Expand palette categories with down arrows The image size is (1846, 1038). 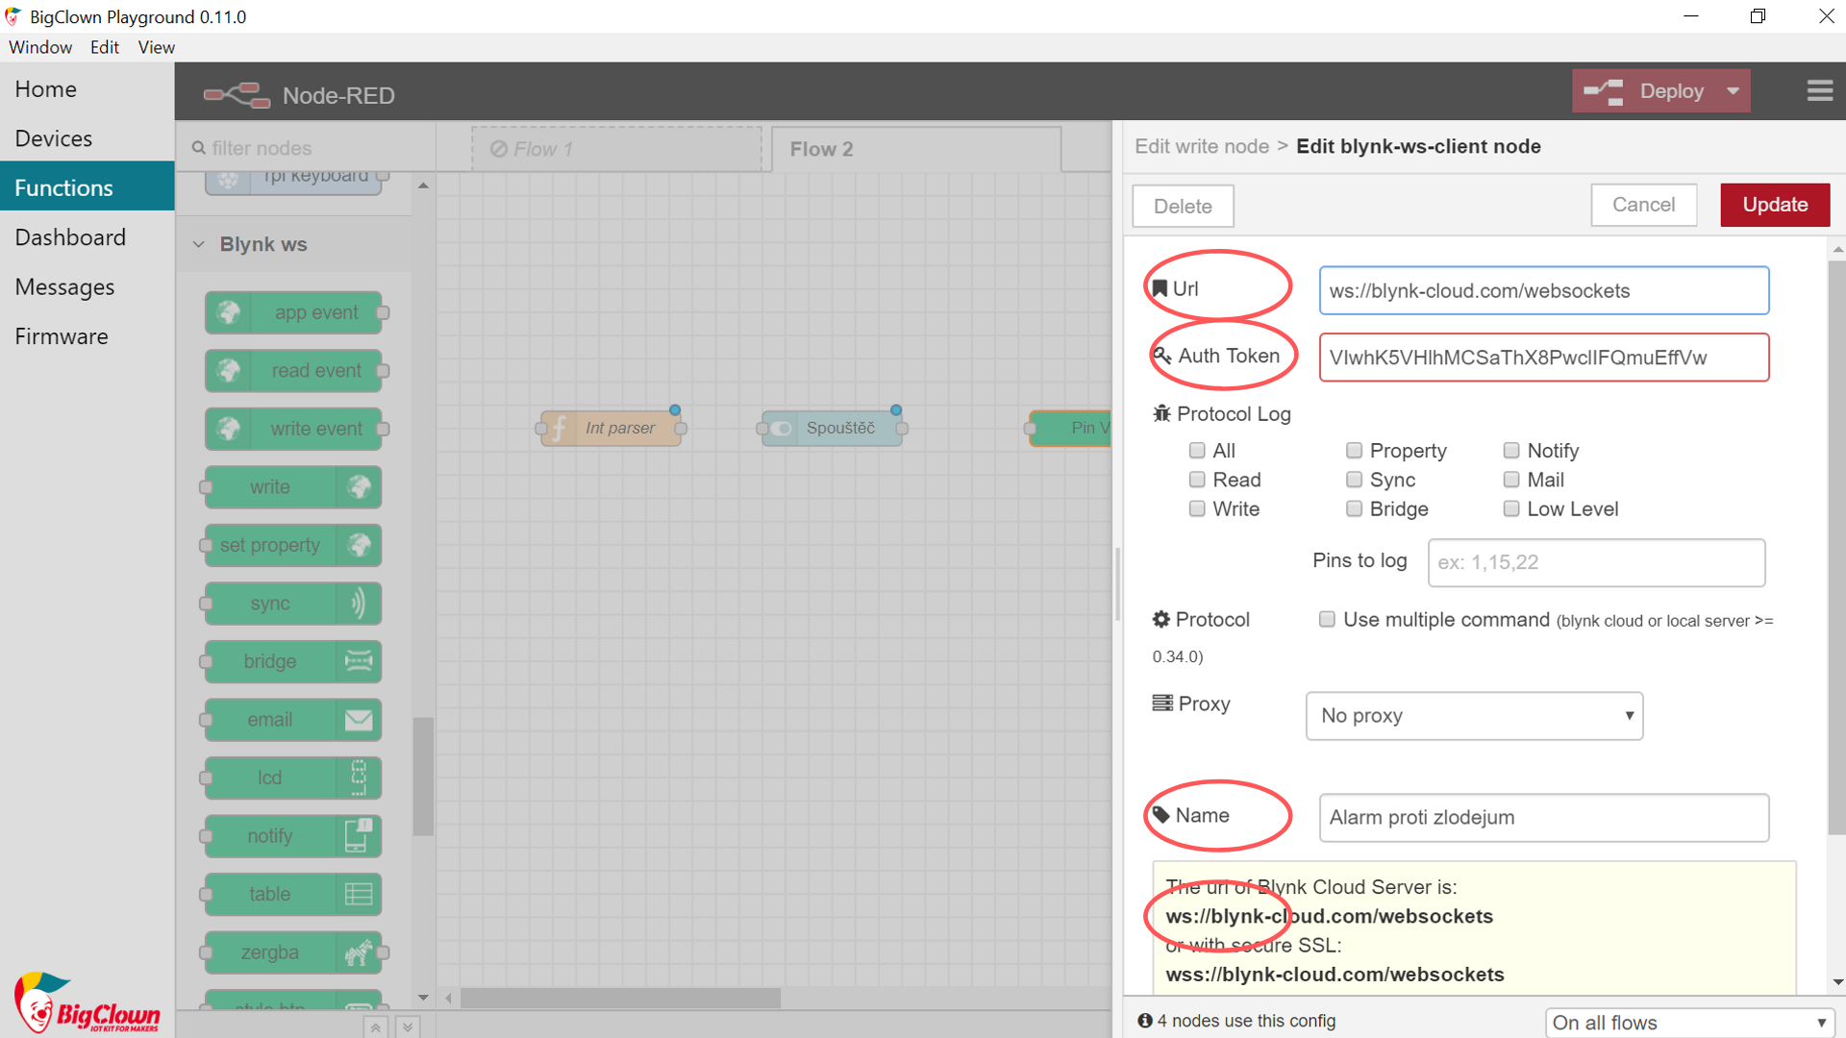[x=408, y=1027]
